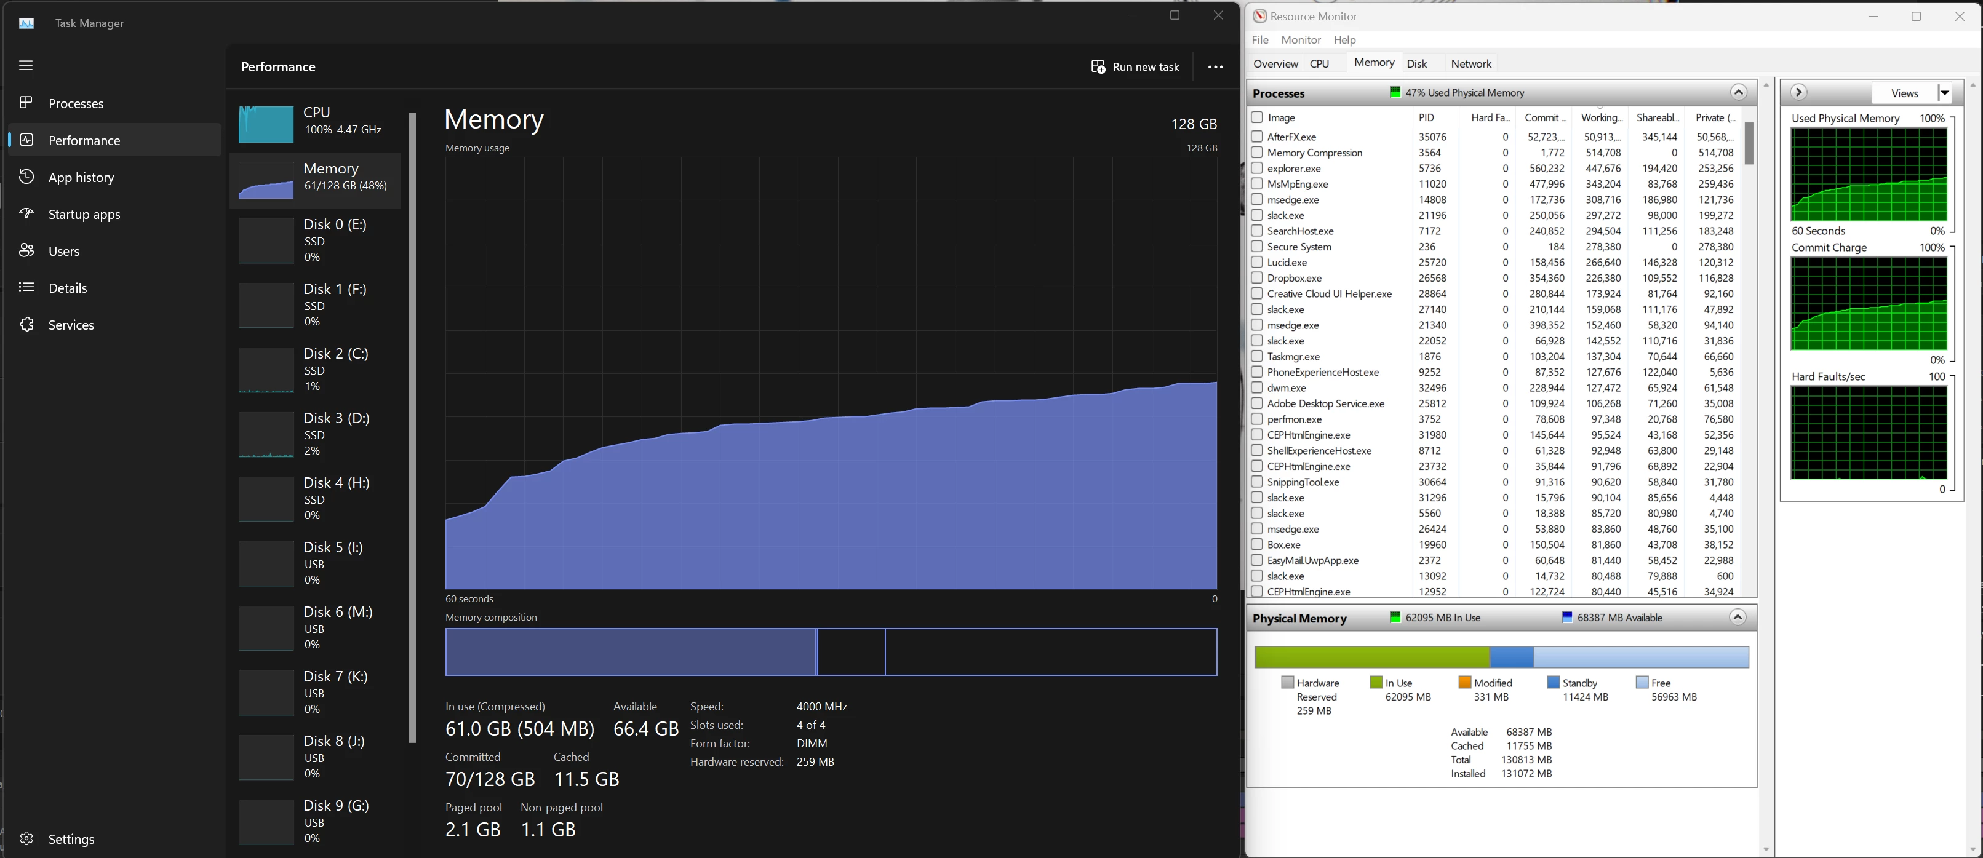Click Run new task button

tap(1135, 67)
